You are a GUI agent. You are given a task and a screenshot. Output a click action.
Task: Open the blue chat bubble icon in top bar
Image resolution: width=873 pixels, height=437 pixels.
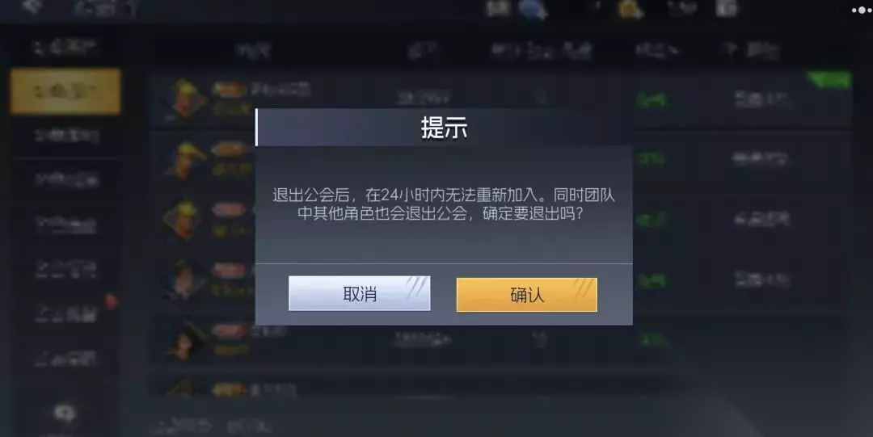pos(532,9)
